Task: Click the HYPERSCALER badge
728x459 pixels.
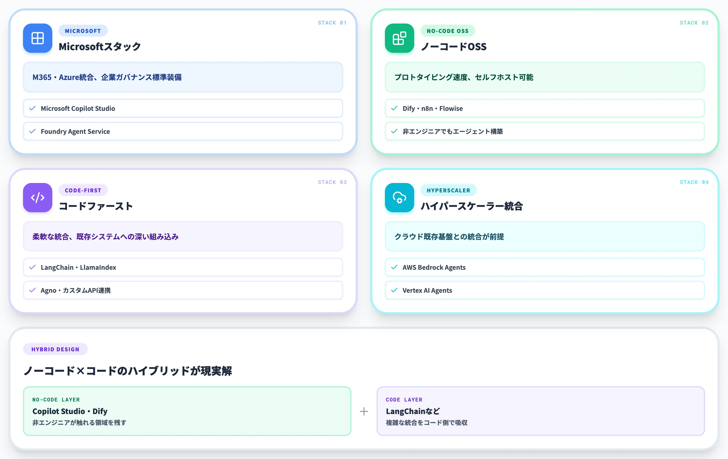Action: 449,190
